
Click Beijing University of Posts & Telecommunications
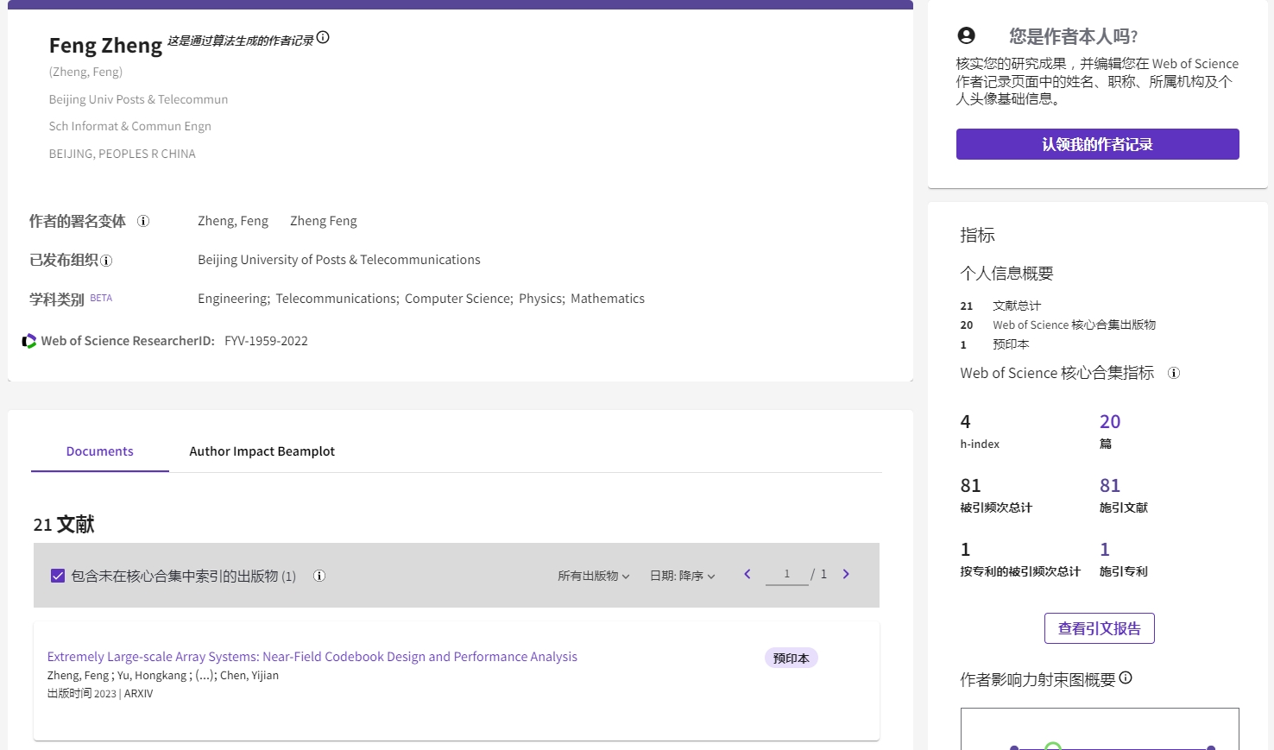(x=339, y=260)
